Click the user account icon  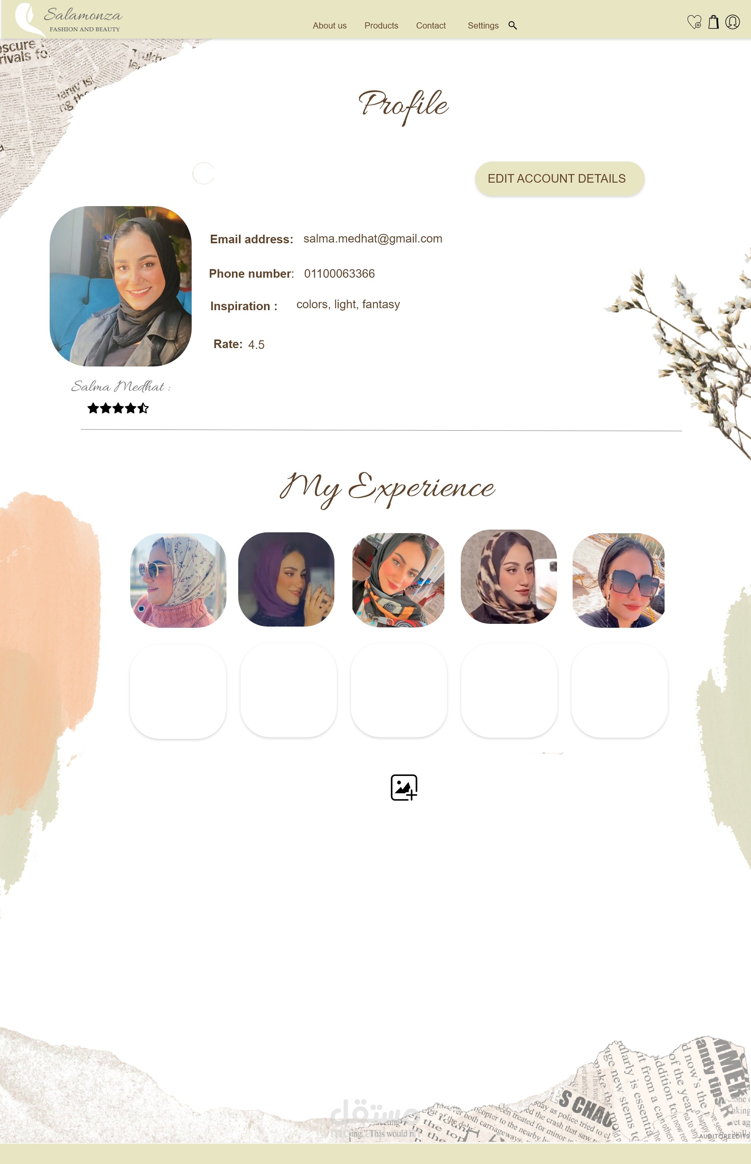tap(733, 22)
